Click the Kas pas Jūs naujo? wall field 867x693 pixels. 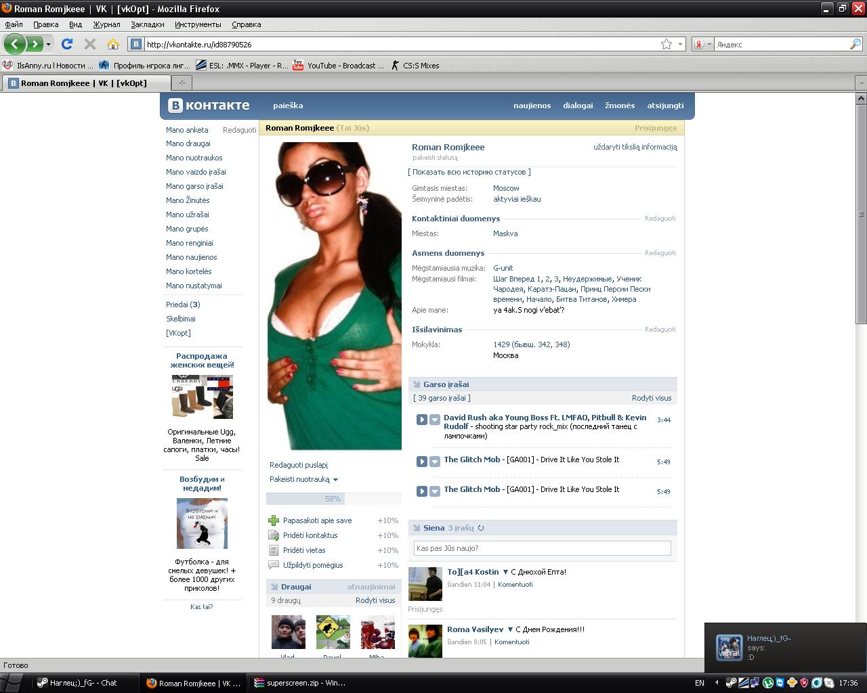coord(542,548)
